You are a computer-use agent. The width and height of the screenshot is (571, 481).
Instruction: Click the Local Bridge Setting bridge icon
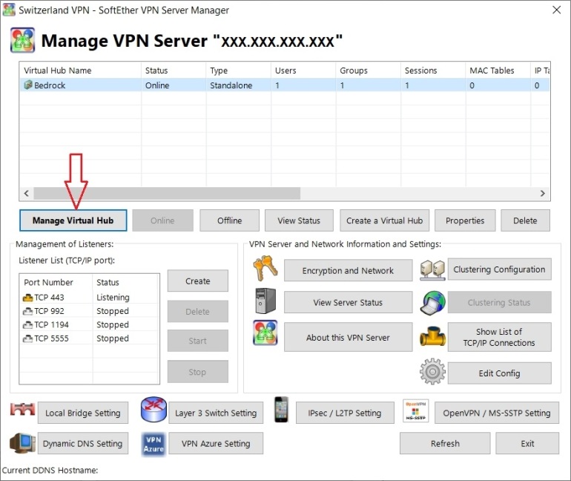[x=22, y=412]
